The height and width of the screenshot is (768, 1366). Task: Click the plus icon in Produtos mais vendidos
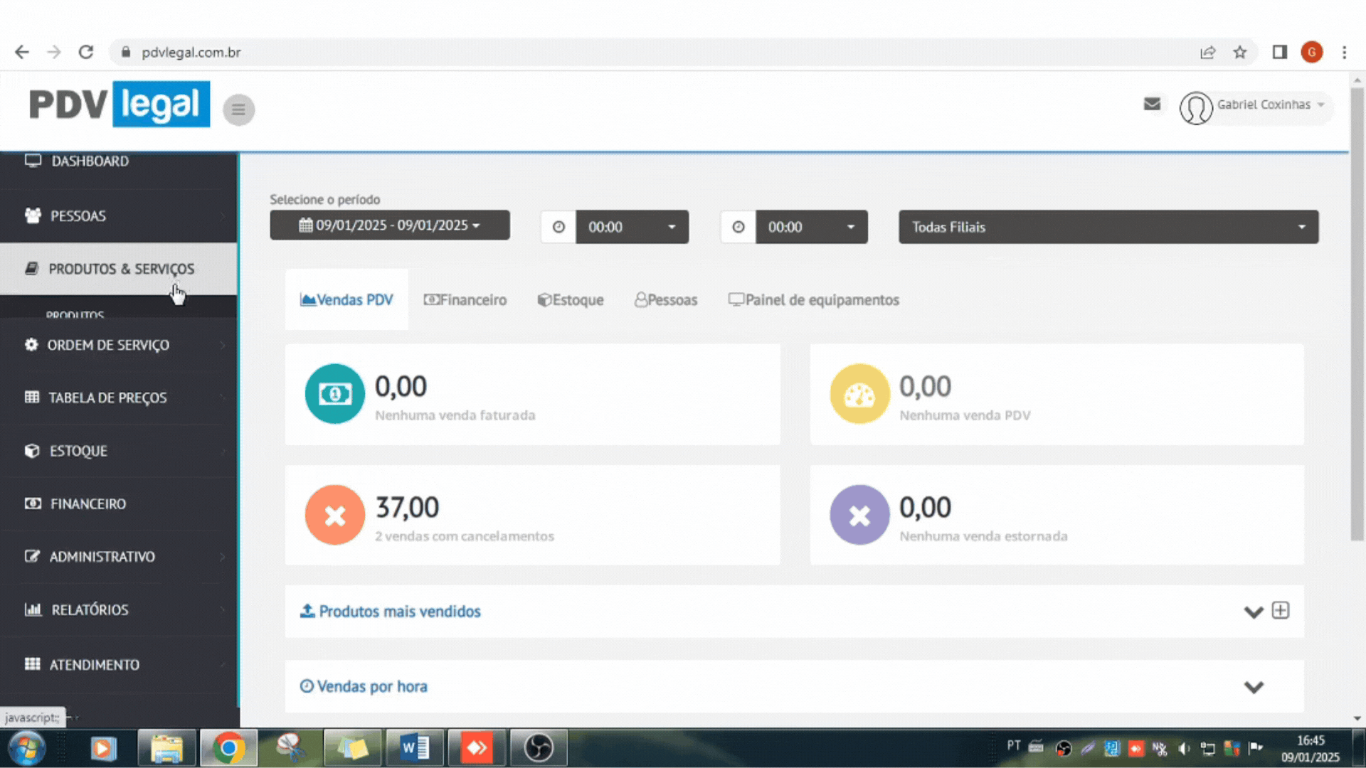(1281, 611)
